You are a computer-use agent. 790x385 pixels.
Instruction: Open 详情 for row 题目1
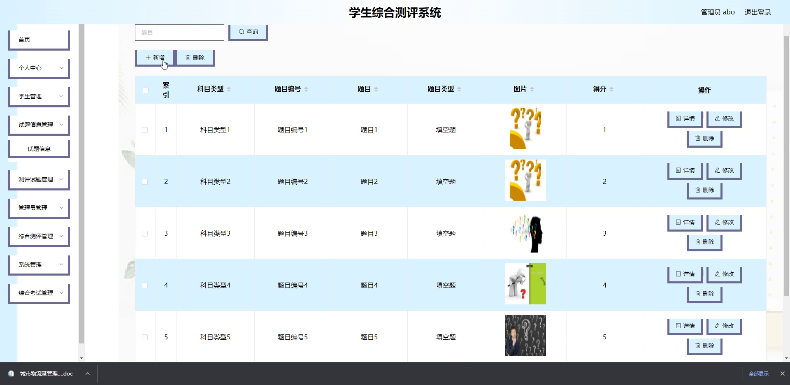(x=685, y=118)
